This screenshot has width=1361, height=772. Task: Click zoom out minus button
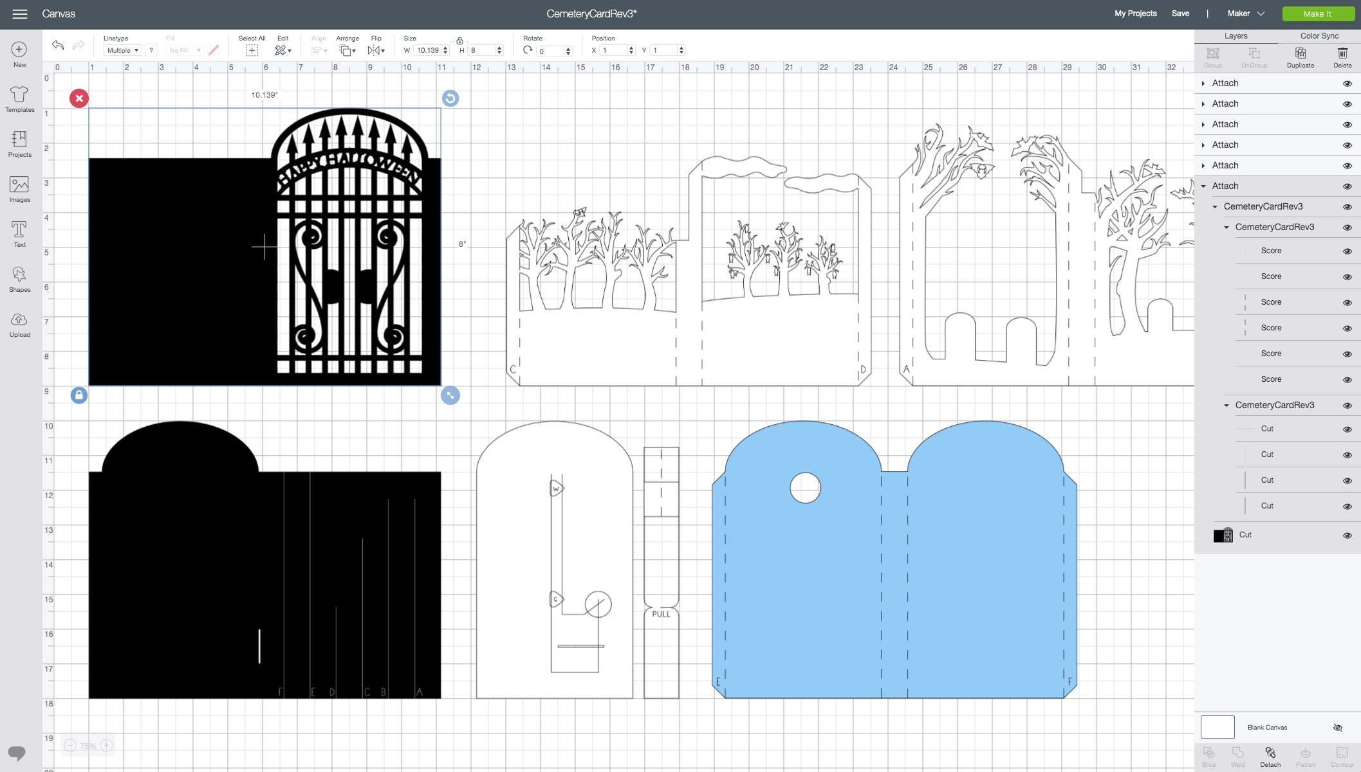click(x=70, y=746)
